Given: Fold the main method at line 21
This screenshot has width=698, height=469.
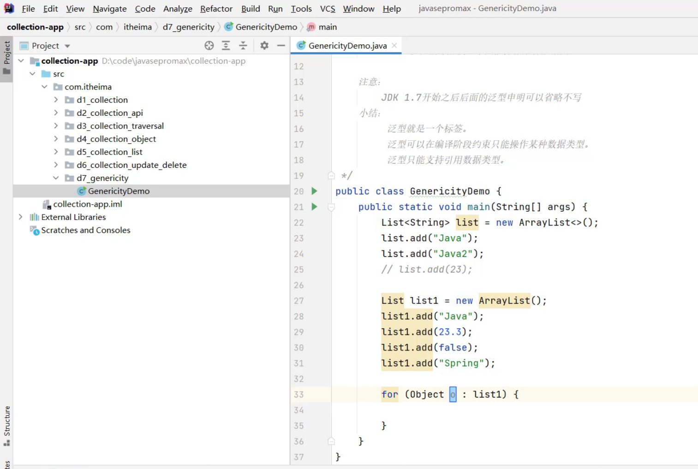Looking at the screenshot, I should [x=331, y=207].
